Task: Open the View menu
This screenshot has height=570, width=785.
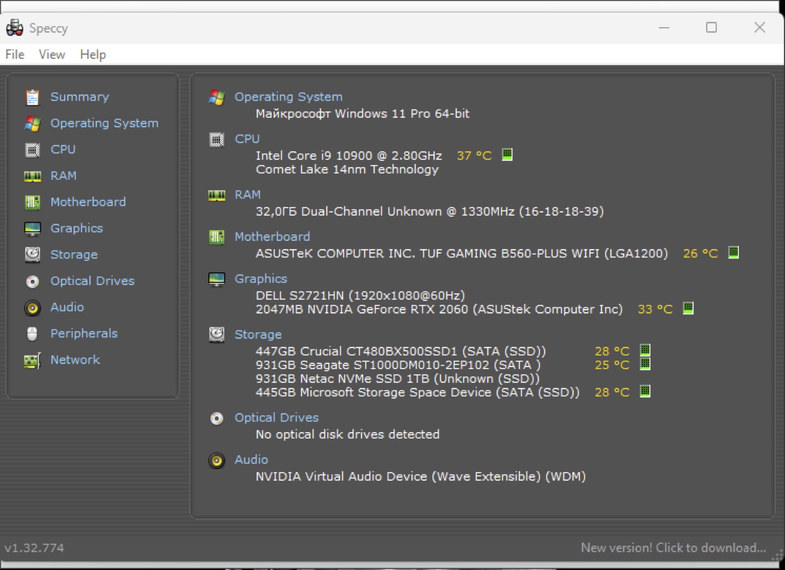Action: pyautogui.click(x=52, y=55)
